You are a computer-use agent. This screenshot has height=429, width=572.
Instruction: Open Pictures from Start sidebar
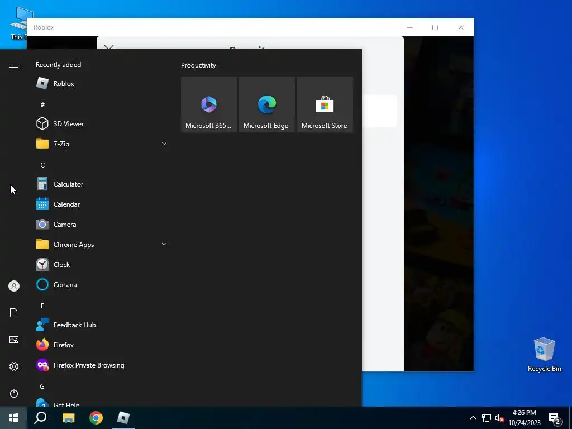(x=14, y=340)
